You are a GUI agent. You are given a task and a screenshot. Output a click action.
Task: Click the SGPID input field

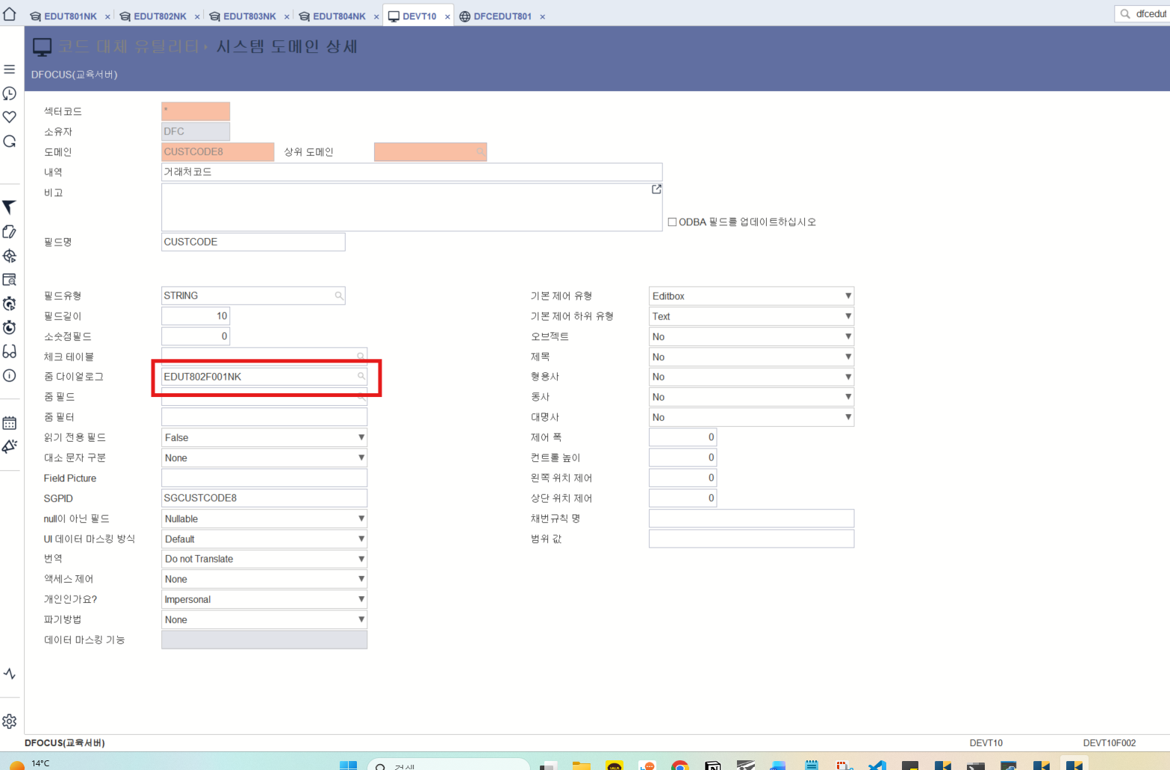(264, 498)
